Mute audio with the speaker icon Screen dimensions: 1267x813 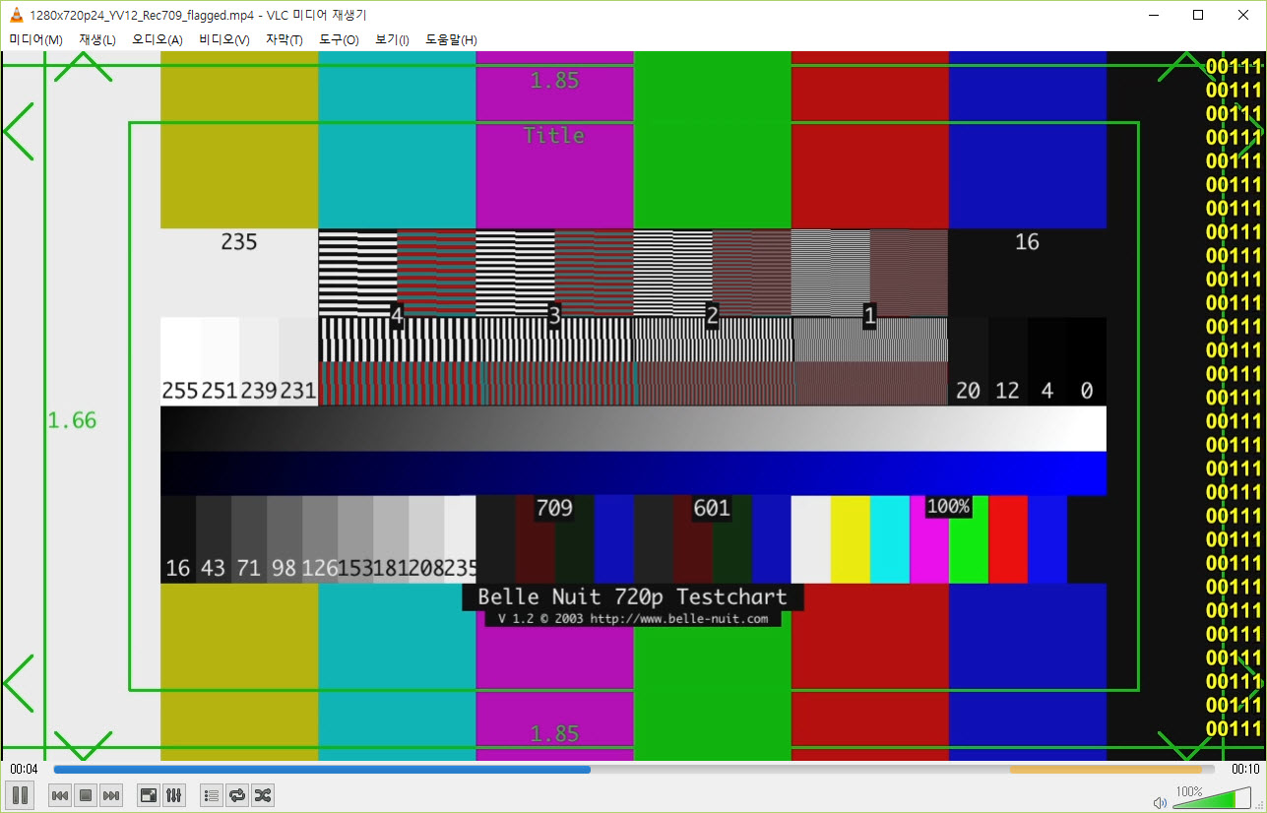click(x=1160, y=801)
